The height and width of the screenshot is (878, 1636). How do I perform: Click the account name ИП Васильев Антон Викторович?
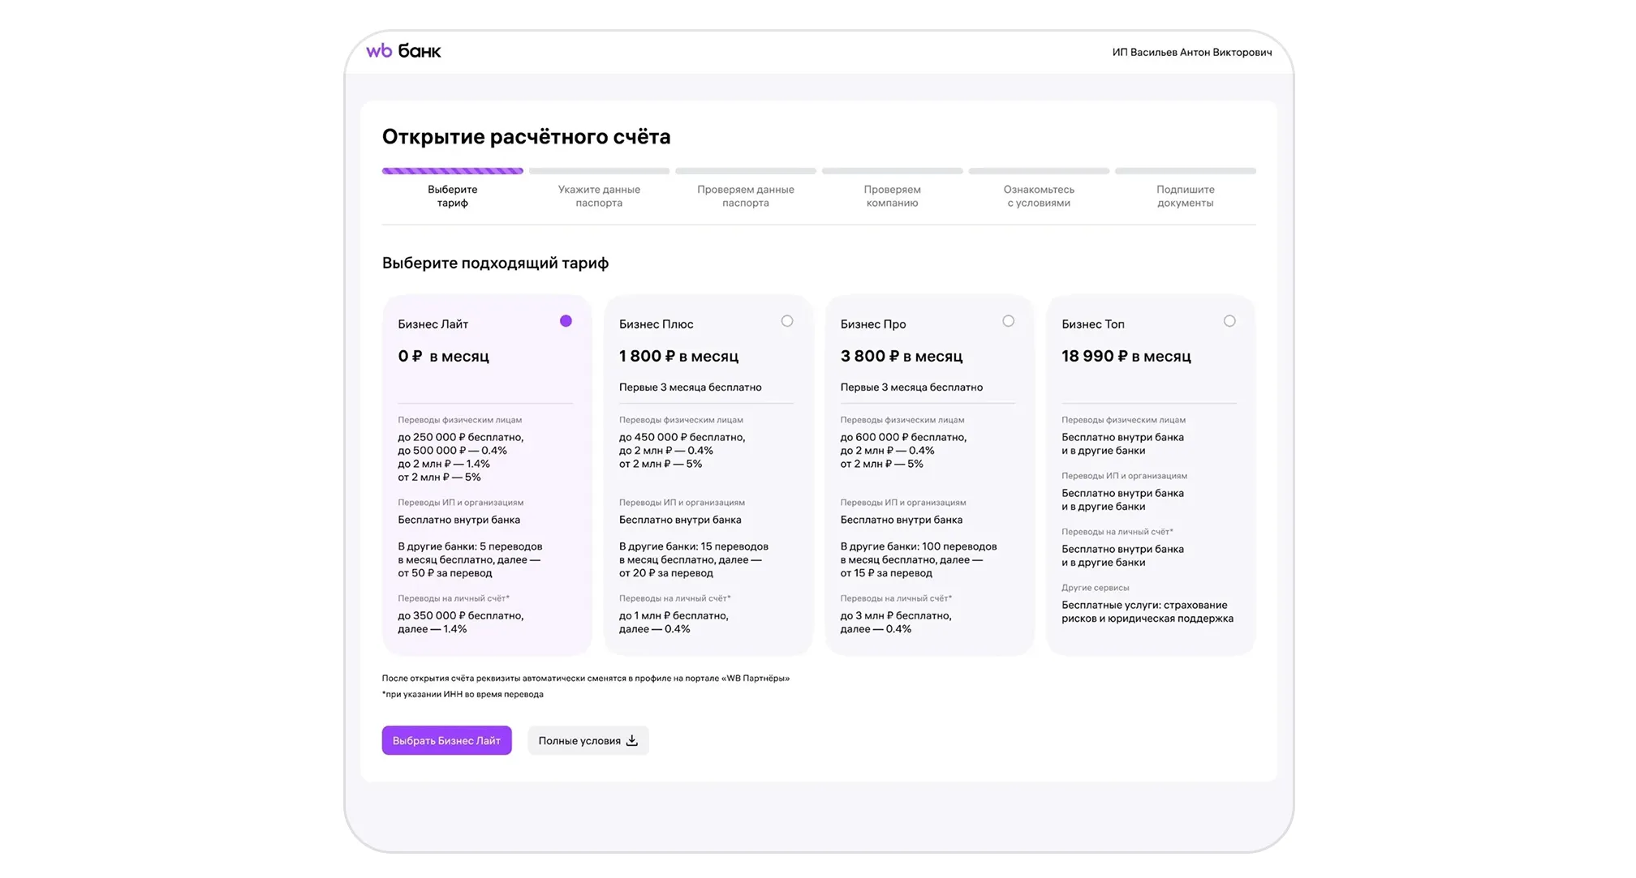coord(1191,52)
